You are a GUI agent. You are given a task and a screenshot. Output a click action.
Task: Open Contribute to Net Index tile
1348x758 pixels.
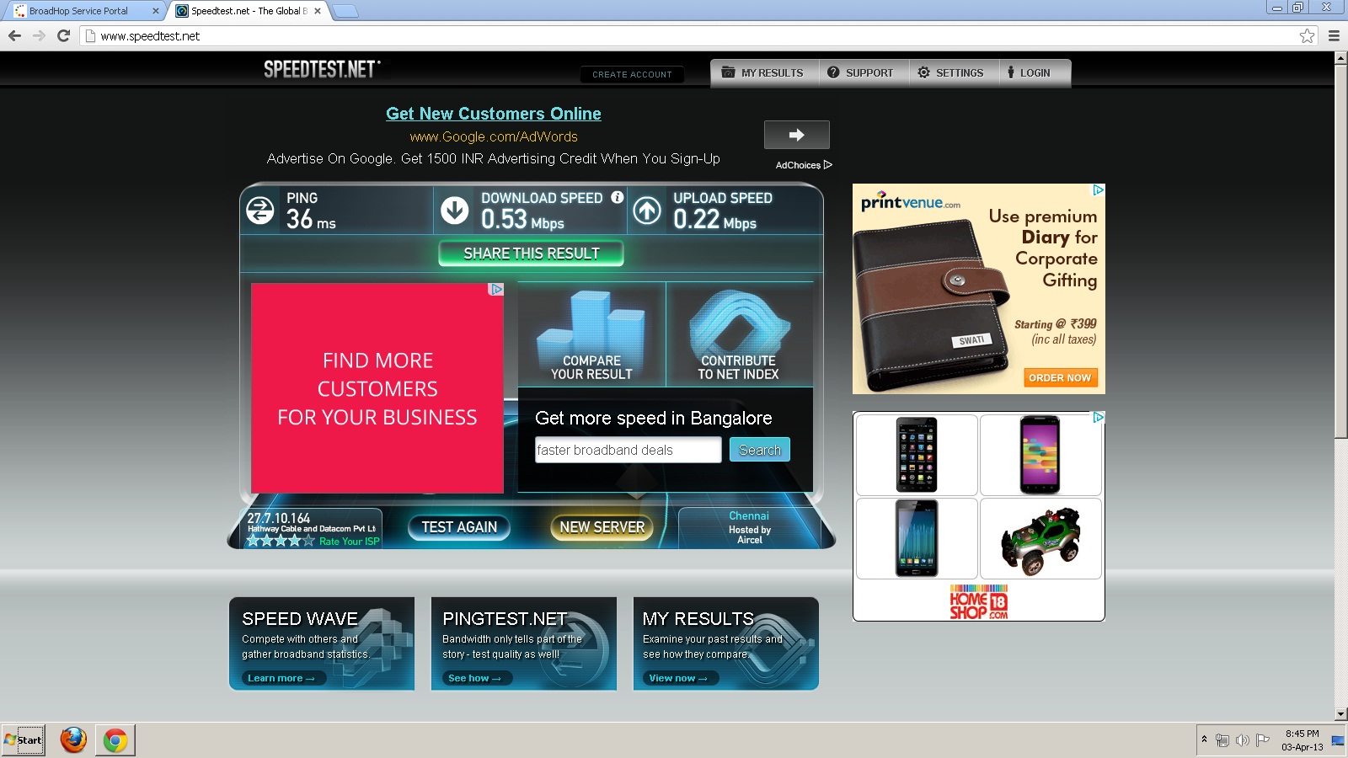coord(739,334)
